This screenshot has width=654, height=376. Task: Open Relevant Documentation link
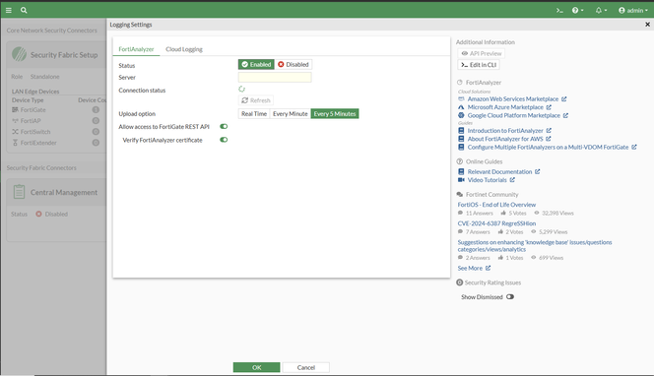click(499, 171)
